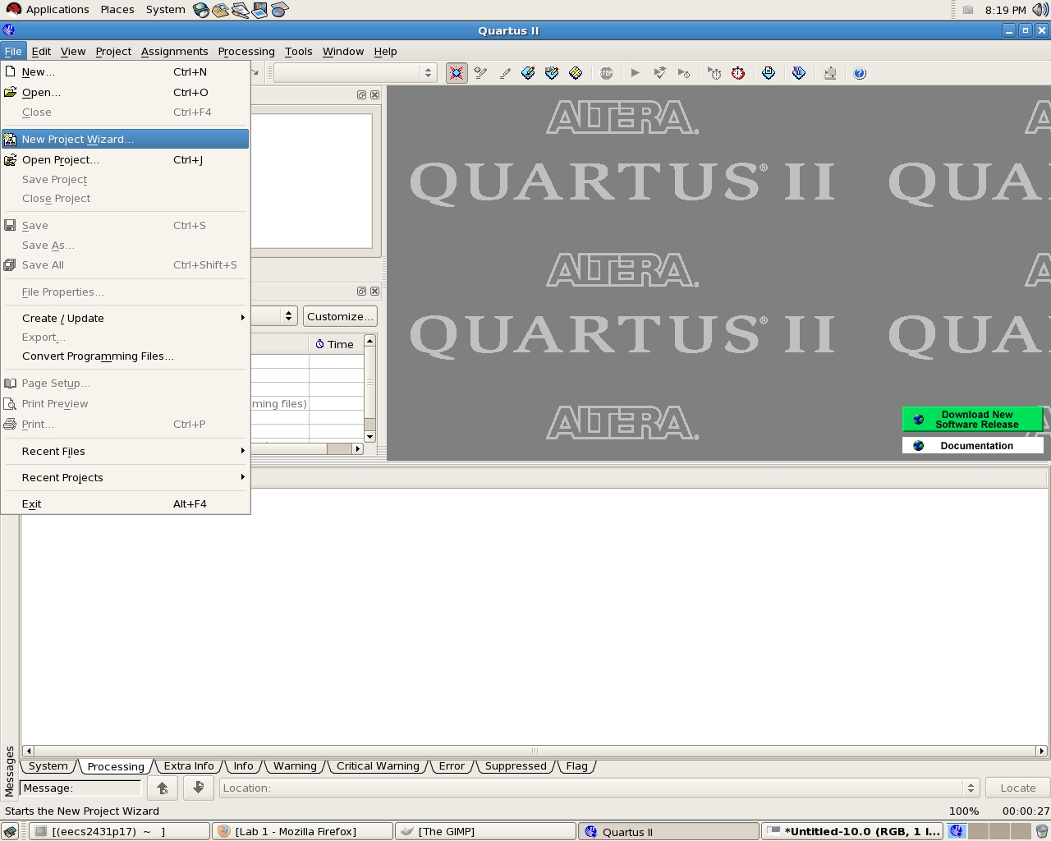The height and width of the screenshot is (841, 1051).
Task: Select New Project Wizard from File menu
Action: pos(125,139)
